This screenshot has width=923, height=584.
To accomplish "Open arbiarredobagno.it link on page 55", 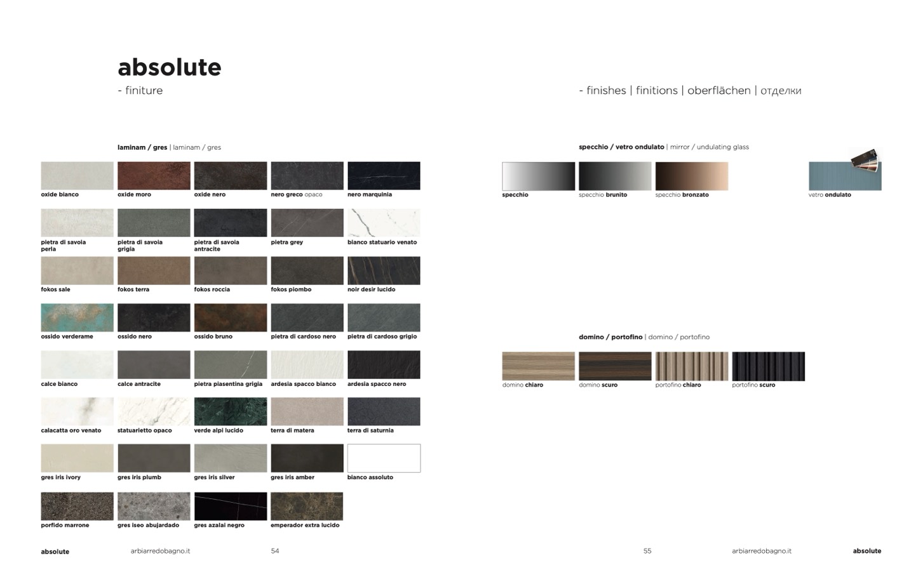I will (762, 551).
